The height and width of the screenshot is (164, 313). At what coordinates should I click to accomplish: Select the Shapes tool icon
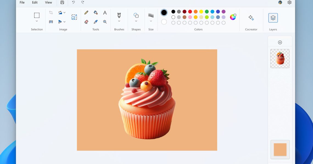[136, 15]
